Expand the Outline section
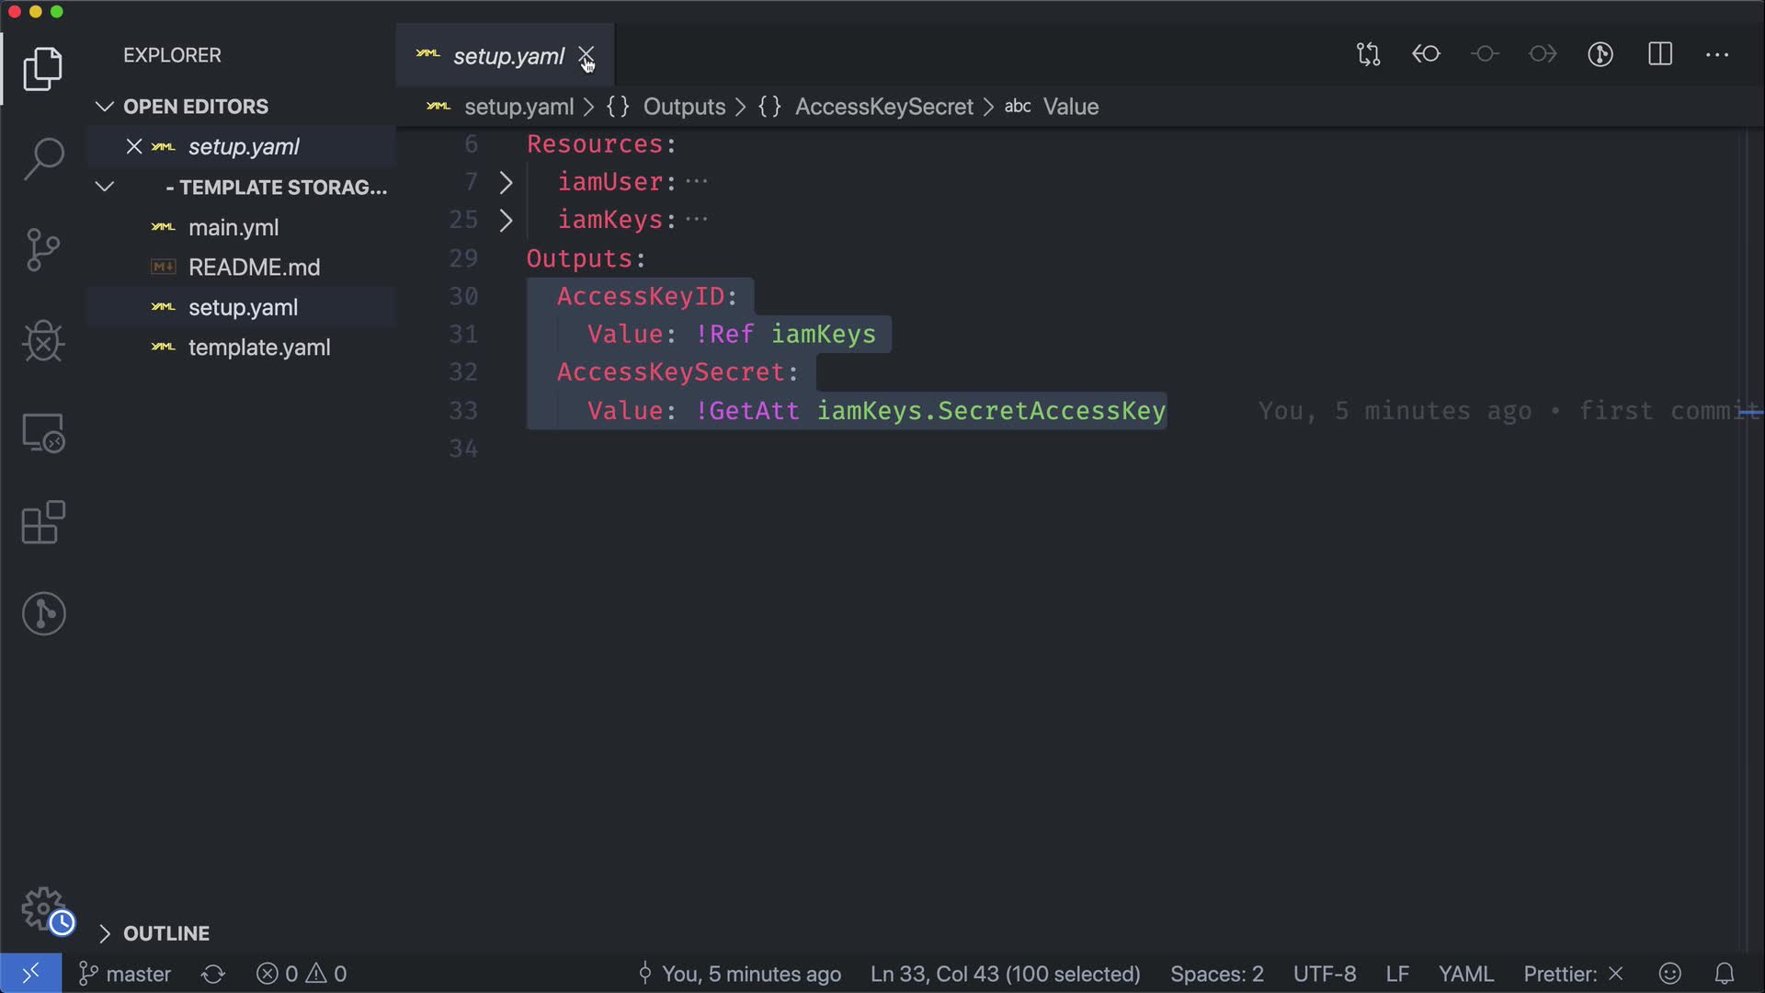1765x993 pixels. point(165,933)
